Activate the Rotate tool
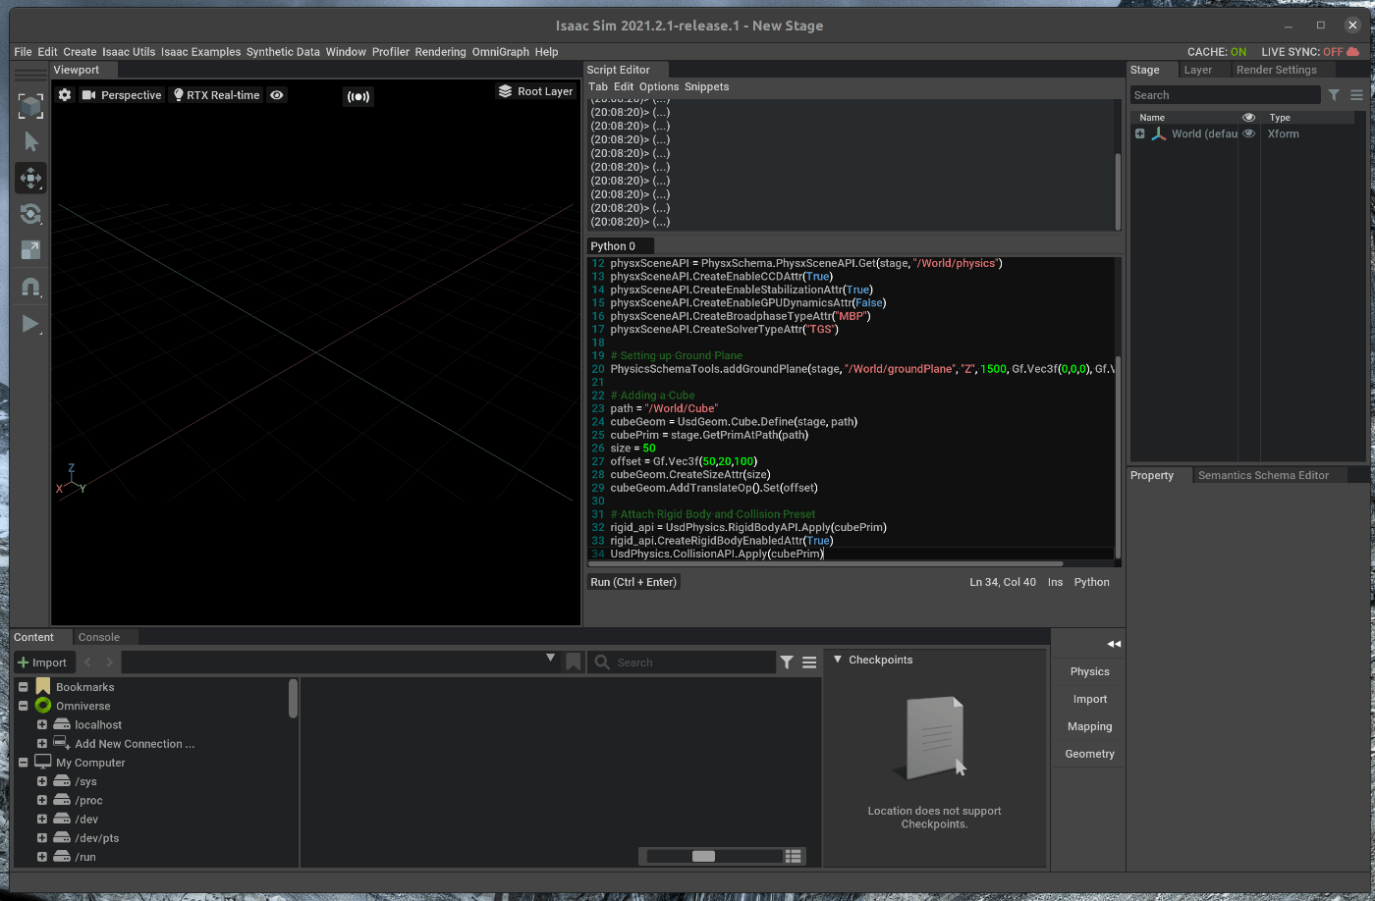The height and width of the screenshot is (901, 1375). pos(30,214)
